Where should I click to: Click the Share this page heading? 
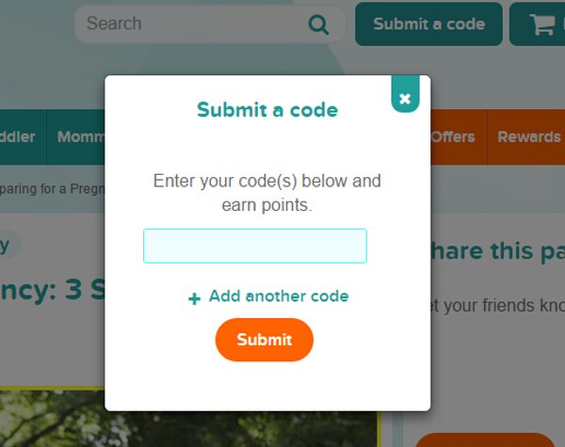497,251
